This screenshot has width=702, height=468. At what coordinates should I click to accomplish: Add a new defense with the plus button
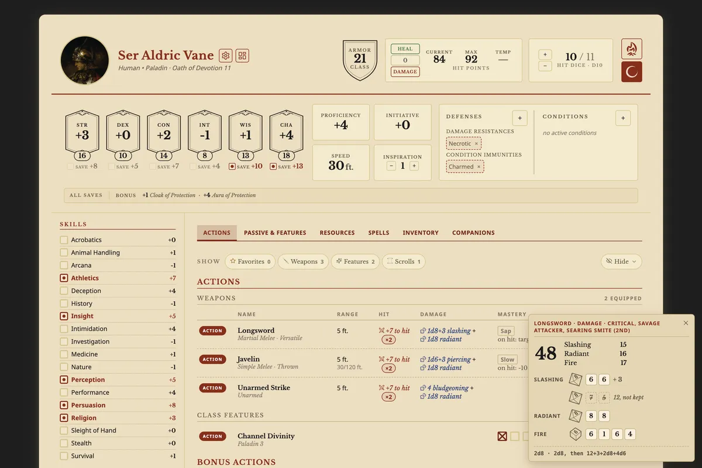519,118
